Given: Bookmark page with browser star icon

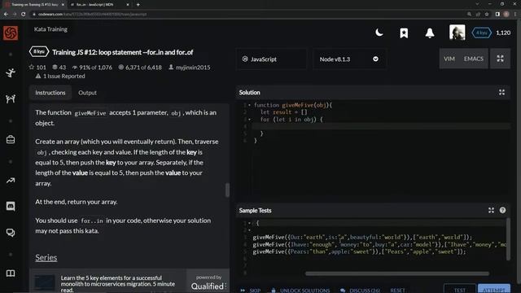Looking at the screenshot, I should (487, 14).
